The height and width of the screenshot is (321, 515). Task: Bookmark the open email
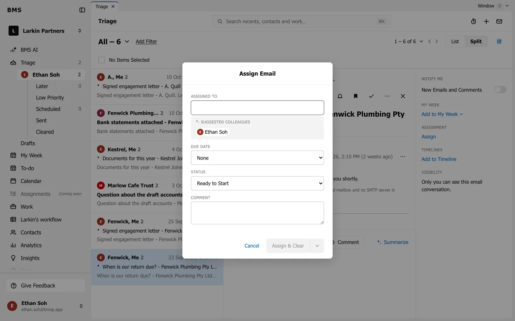click(355, 96)
